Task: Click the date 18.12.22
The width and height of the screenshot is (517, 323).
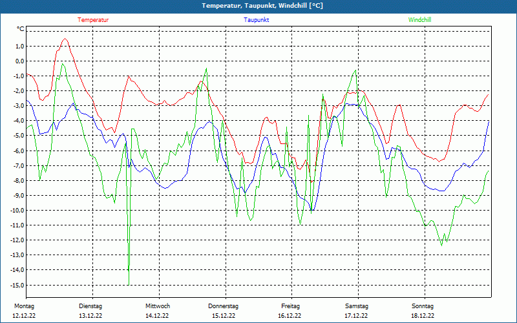Action: (x=423, y=316)
